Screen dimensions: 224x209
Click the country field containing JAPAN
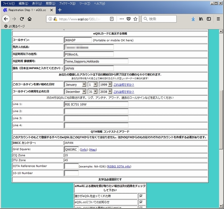coord(89,68)
